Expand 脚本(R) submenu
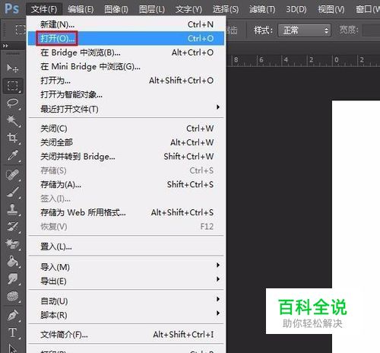The width and height of the screenshot is (380, 353). tap(126, 315)
